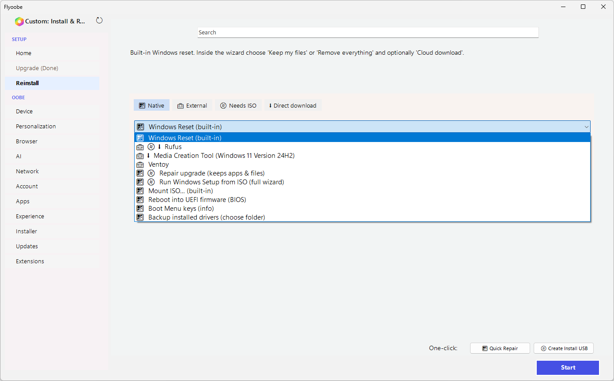Choose Repair upgrade (keeps apps & files)
This screenshot has height=381, width=614.
(212, 173)
